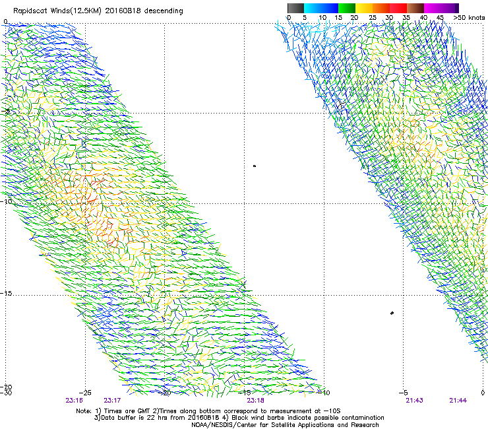Click the "-10" longitude label on bottom axis
488x429 pixels.
(x=324, y=393)
